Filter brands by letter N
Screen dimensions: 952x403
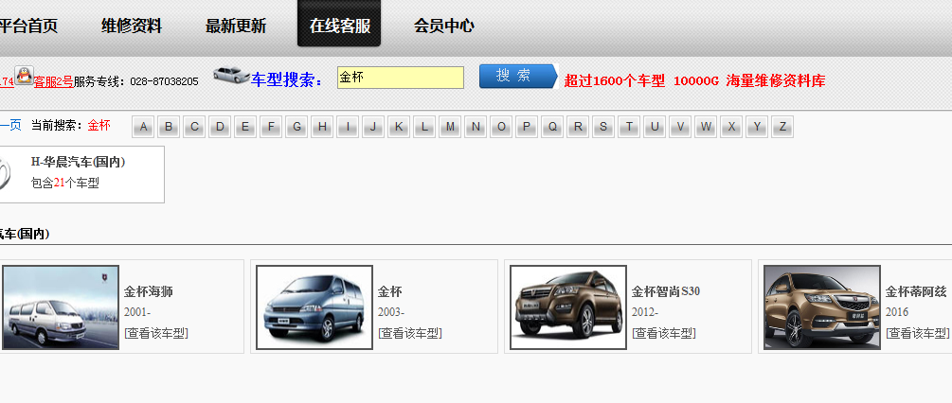click(476, 128)
